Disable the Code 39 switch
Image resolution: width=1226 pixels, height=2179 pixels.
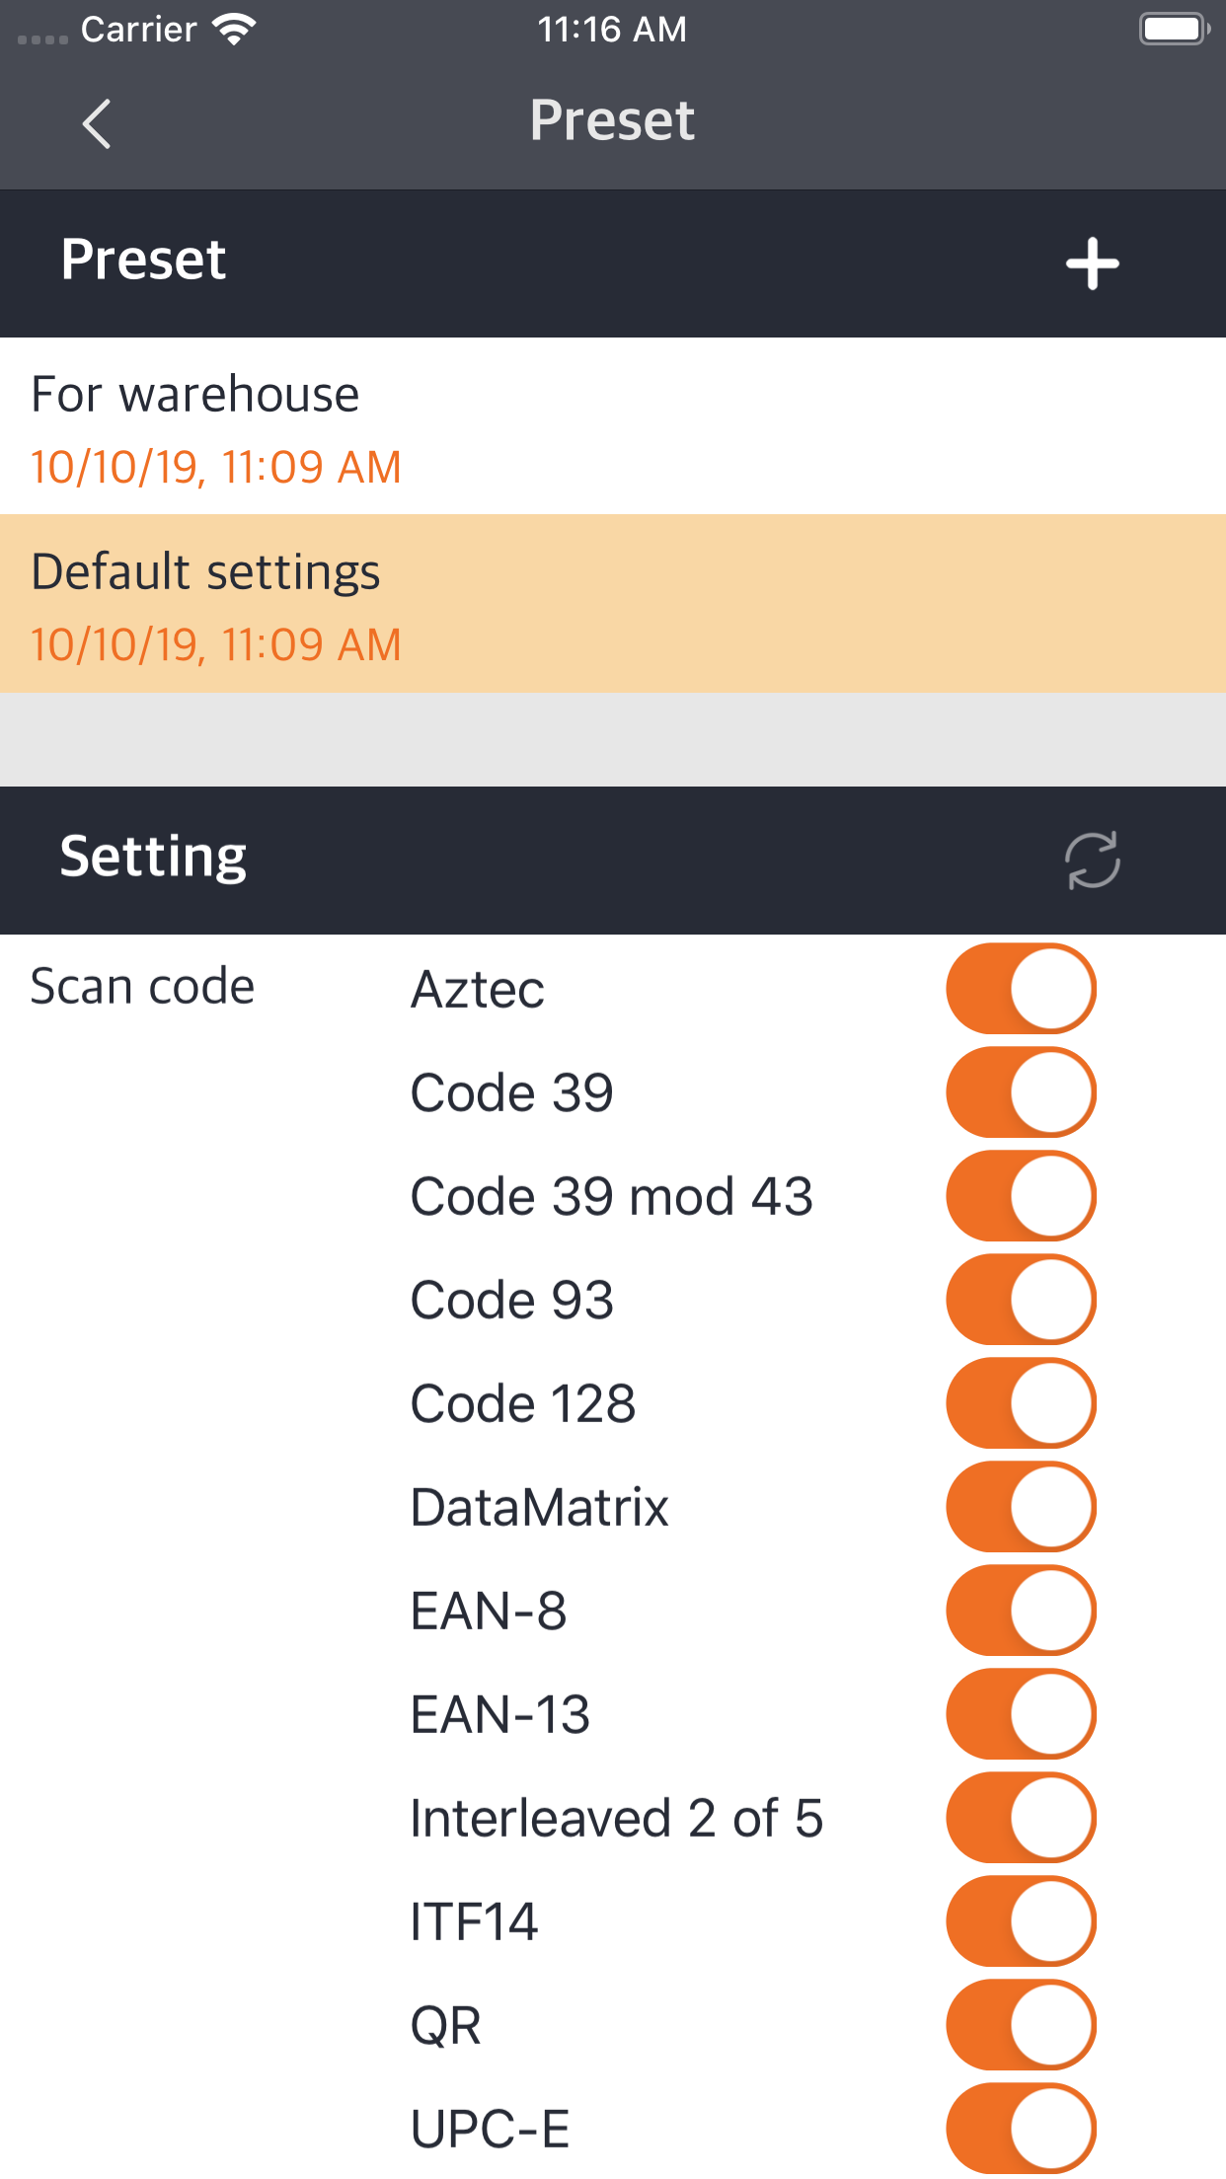(1021, 1092)
